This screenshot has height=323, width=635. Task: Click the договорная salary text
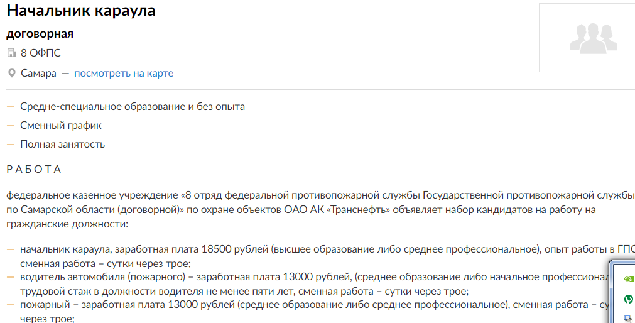coord(40,34)
